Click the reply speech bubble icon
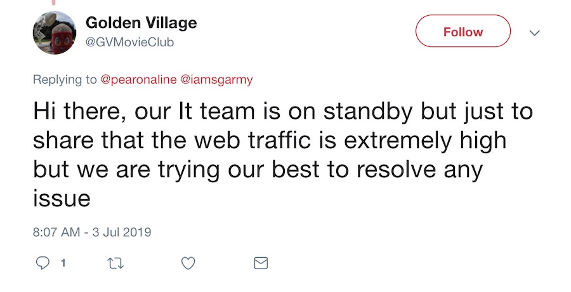The height and width of the screenshot is (292, 571). pos(43,263)
